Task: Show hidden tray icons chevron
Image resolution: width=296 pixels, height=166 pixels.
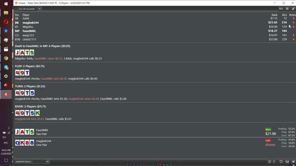Action: [9, 128]
